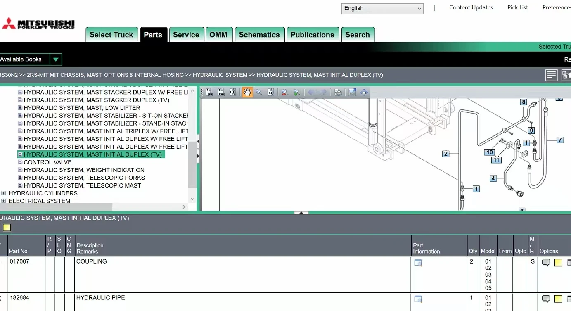
Task: Open the Available Books dropdown
Action: click(56, 59)
